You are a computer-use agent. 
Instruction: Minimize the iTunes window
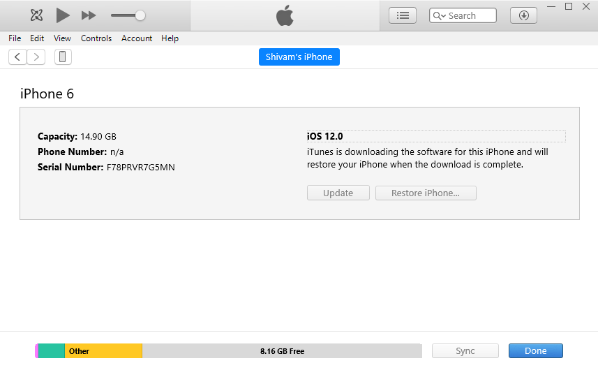551,6
